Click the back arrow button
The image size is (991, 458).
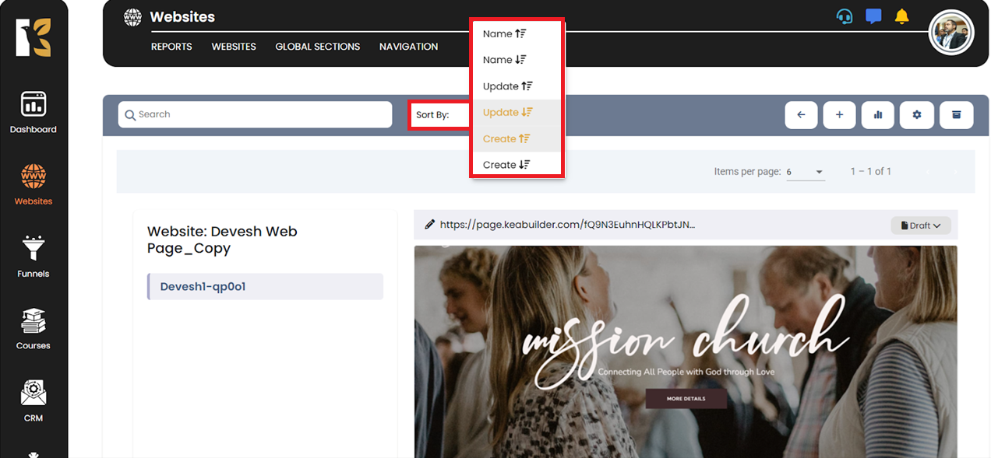click(801, 115)
